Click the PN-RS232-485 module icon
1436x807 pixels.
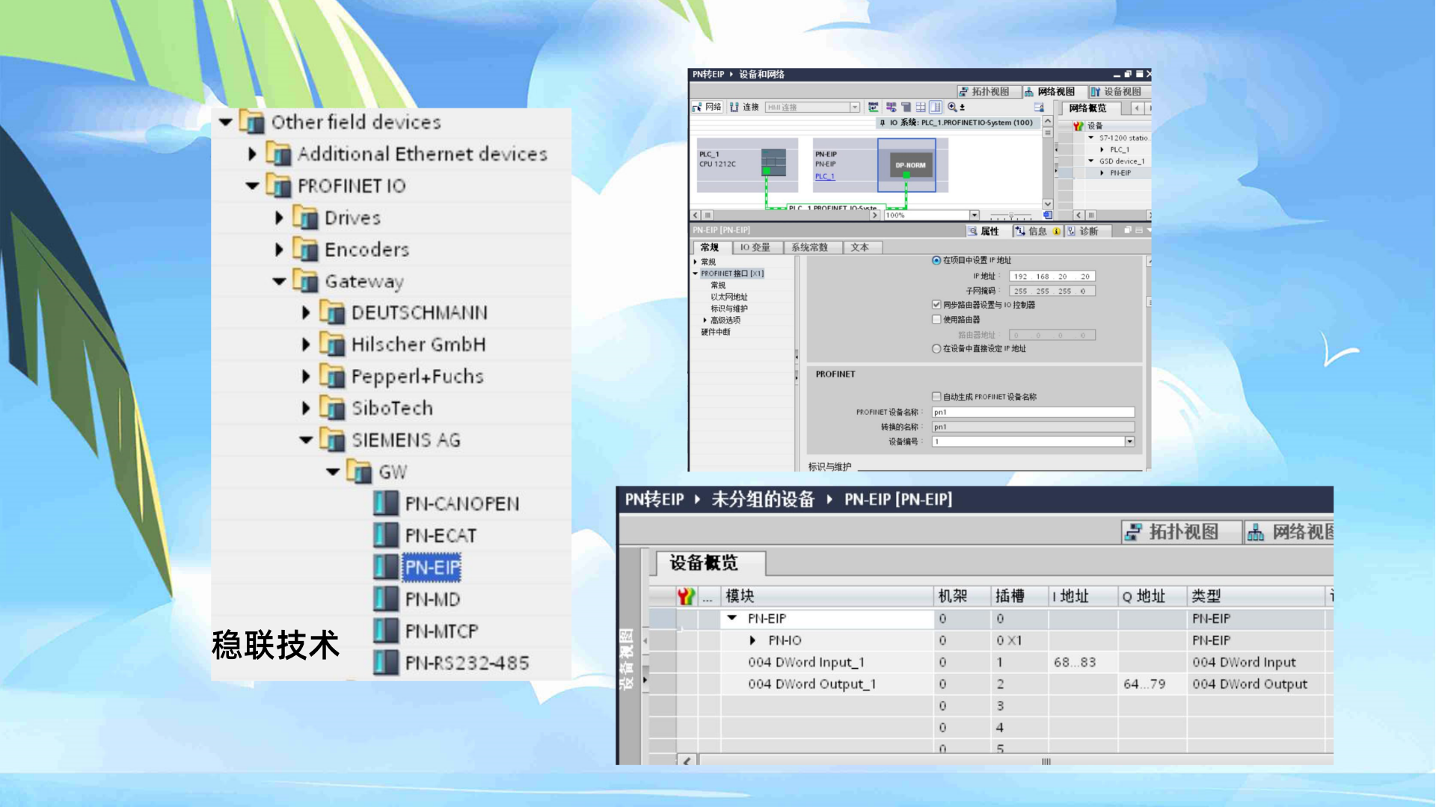click(x=386, y=663)
